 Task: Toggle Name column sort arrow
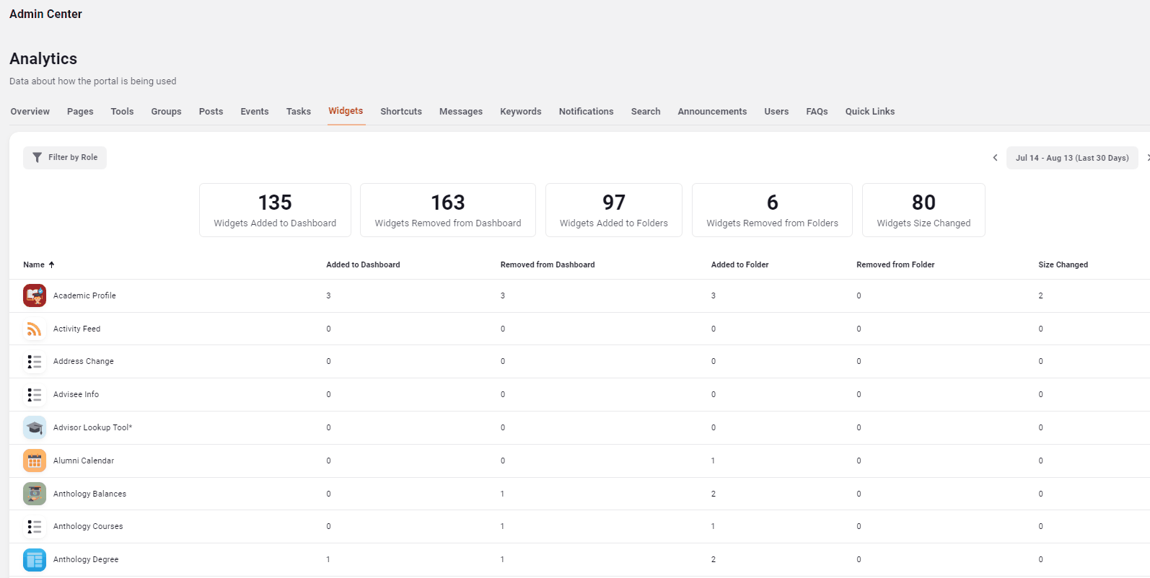tap(51, 264)
